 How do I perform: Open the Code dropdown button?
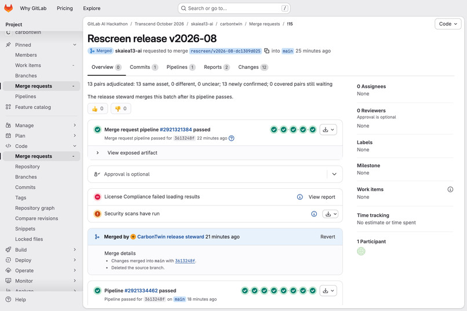coord(448,24)
